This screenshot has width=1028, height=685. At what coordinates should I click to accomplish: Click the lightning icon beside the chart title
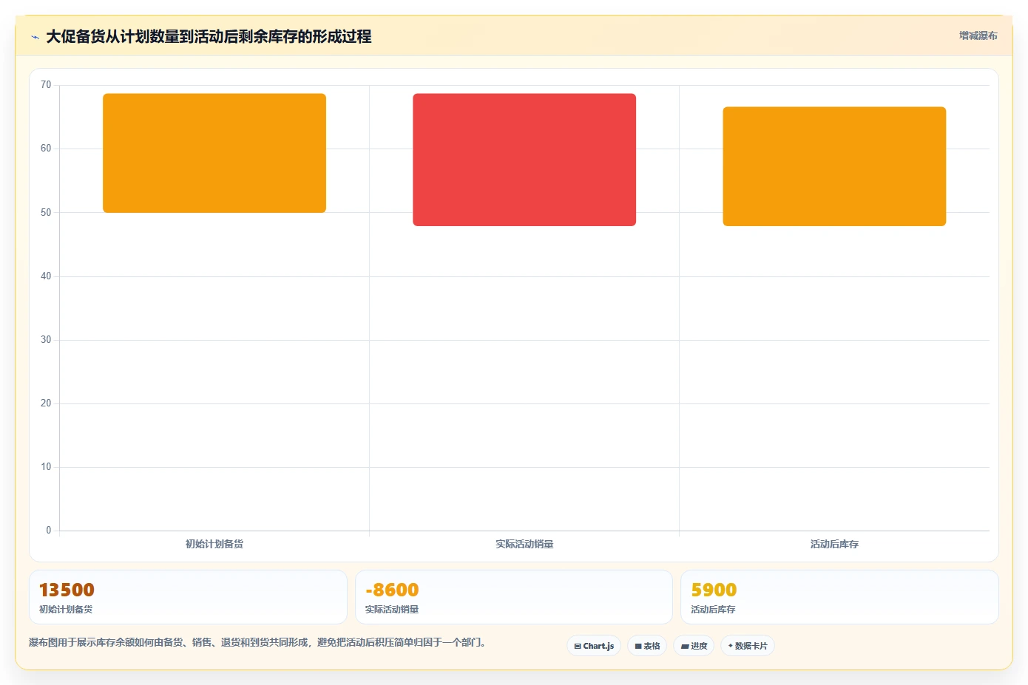(x=35, y=37)
